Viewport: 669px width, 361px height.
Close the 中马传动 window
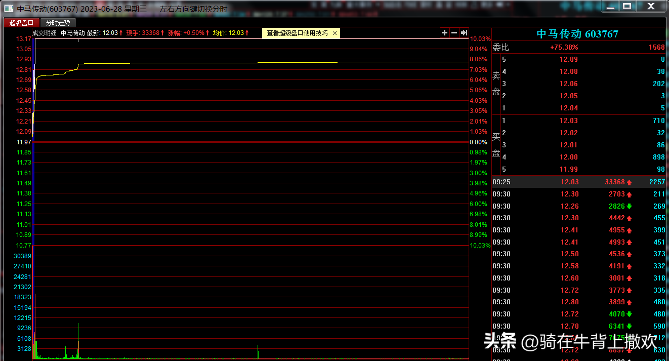[652, 7]
